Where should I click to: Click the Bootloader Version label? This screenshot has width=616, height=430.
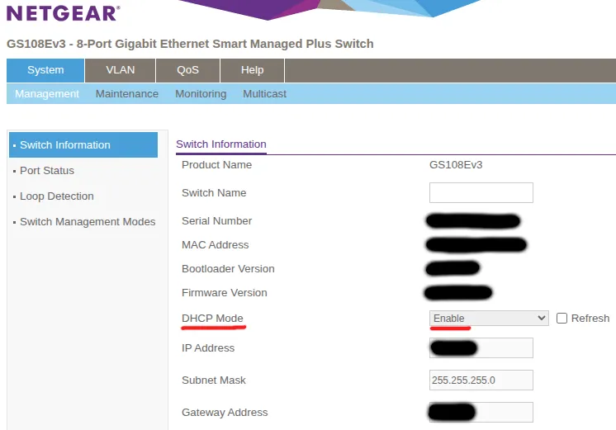click(228, 268)
